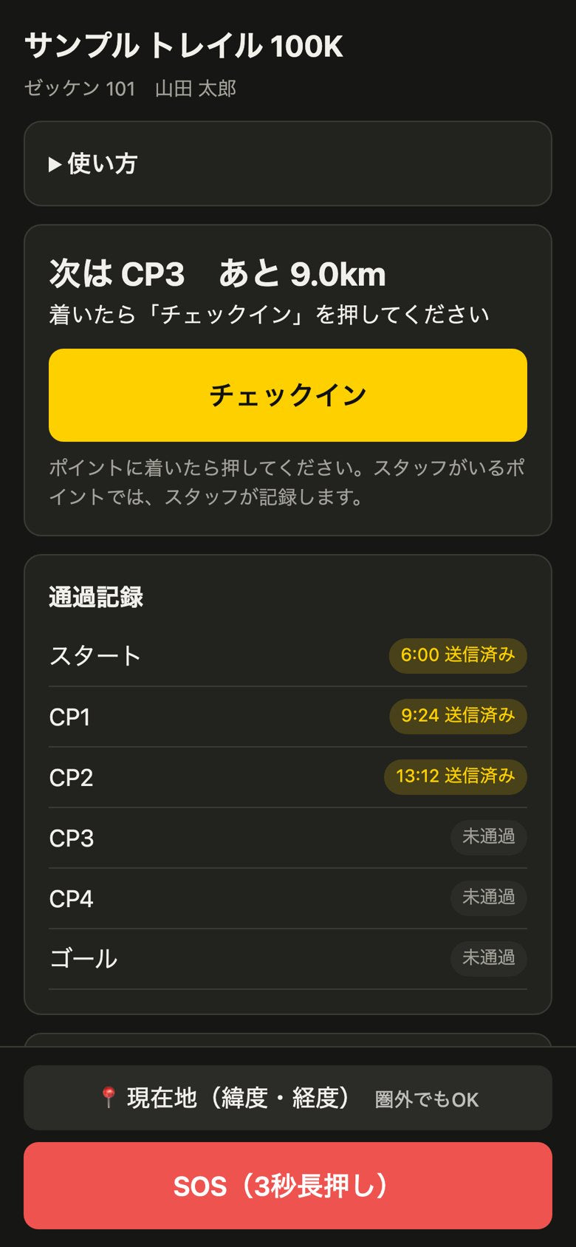Open the 現在地（緯度・経度） button

pyautogui.click(x=288, y=1098)
